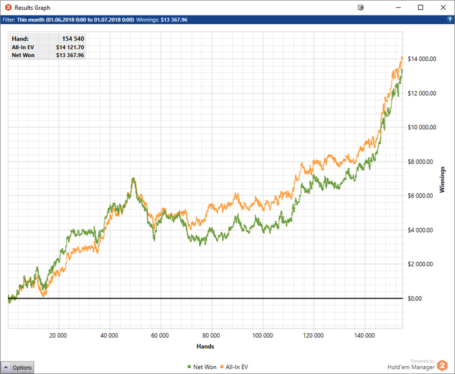The height and width of the screenshot is (374, 455).
Task: Click the Hold'em Manager app icon in title bar
Action: (x=8, y=8)
